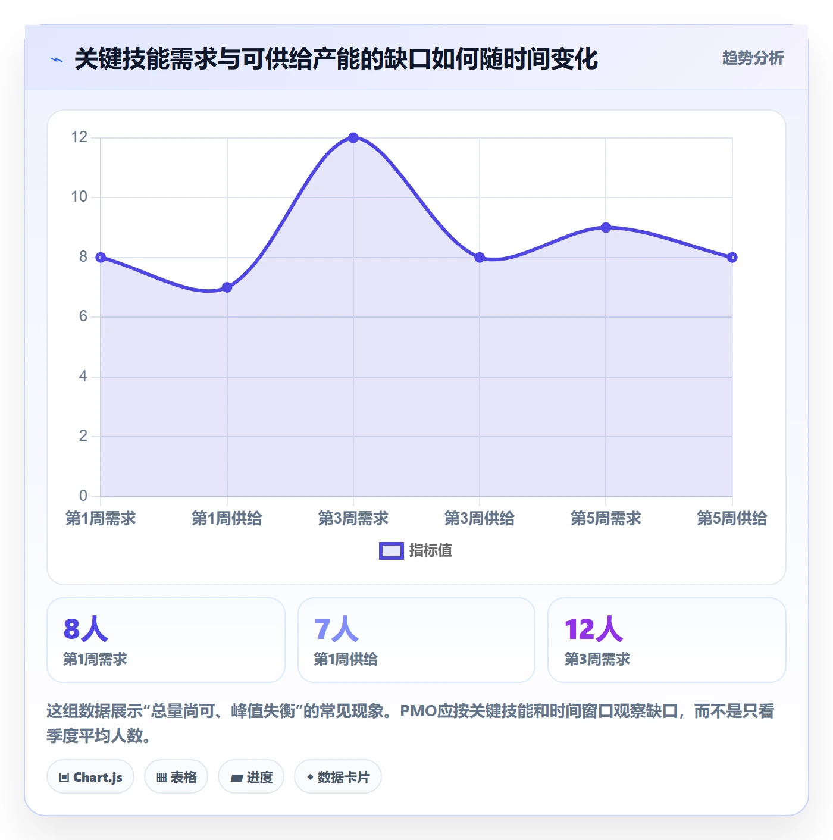Click the description paragraph starting 这组数据展示
Screen dimensions: 833x840
coord(411,723)
